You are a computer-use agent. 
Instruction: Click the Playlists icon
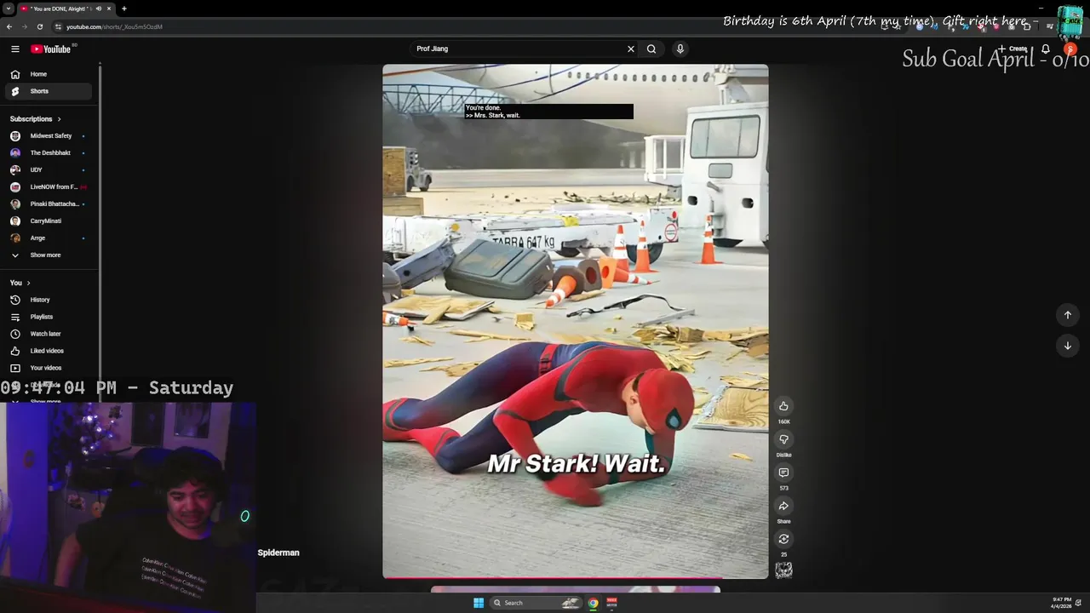click(x=14, y=317)
